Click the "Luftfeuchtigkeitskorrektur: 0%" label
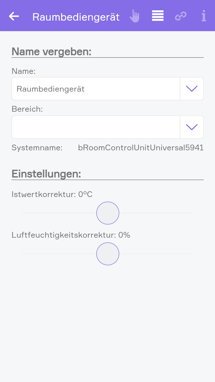The width and height of the screenshot is (215, 382). tap(71, 235)
